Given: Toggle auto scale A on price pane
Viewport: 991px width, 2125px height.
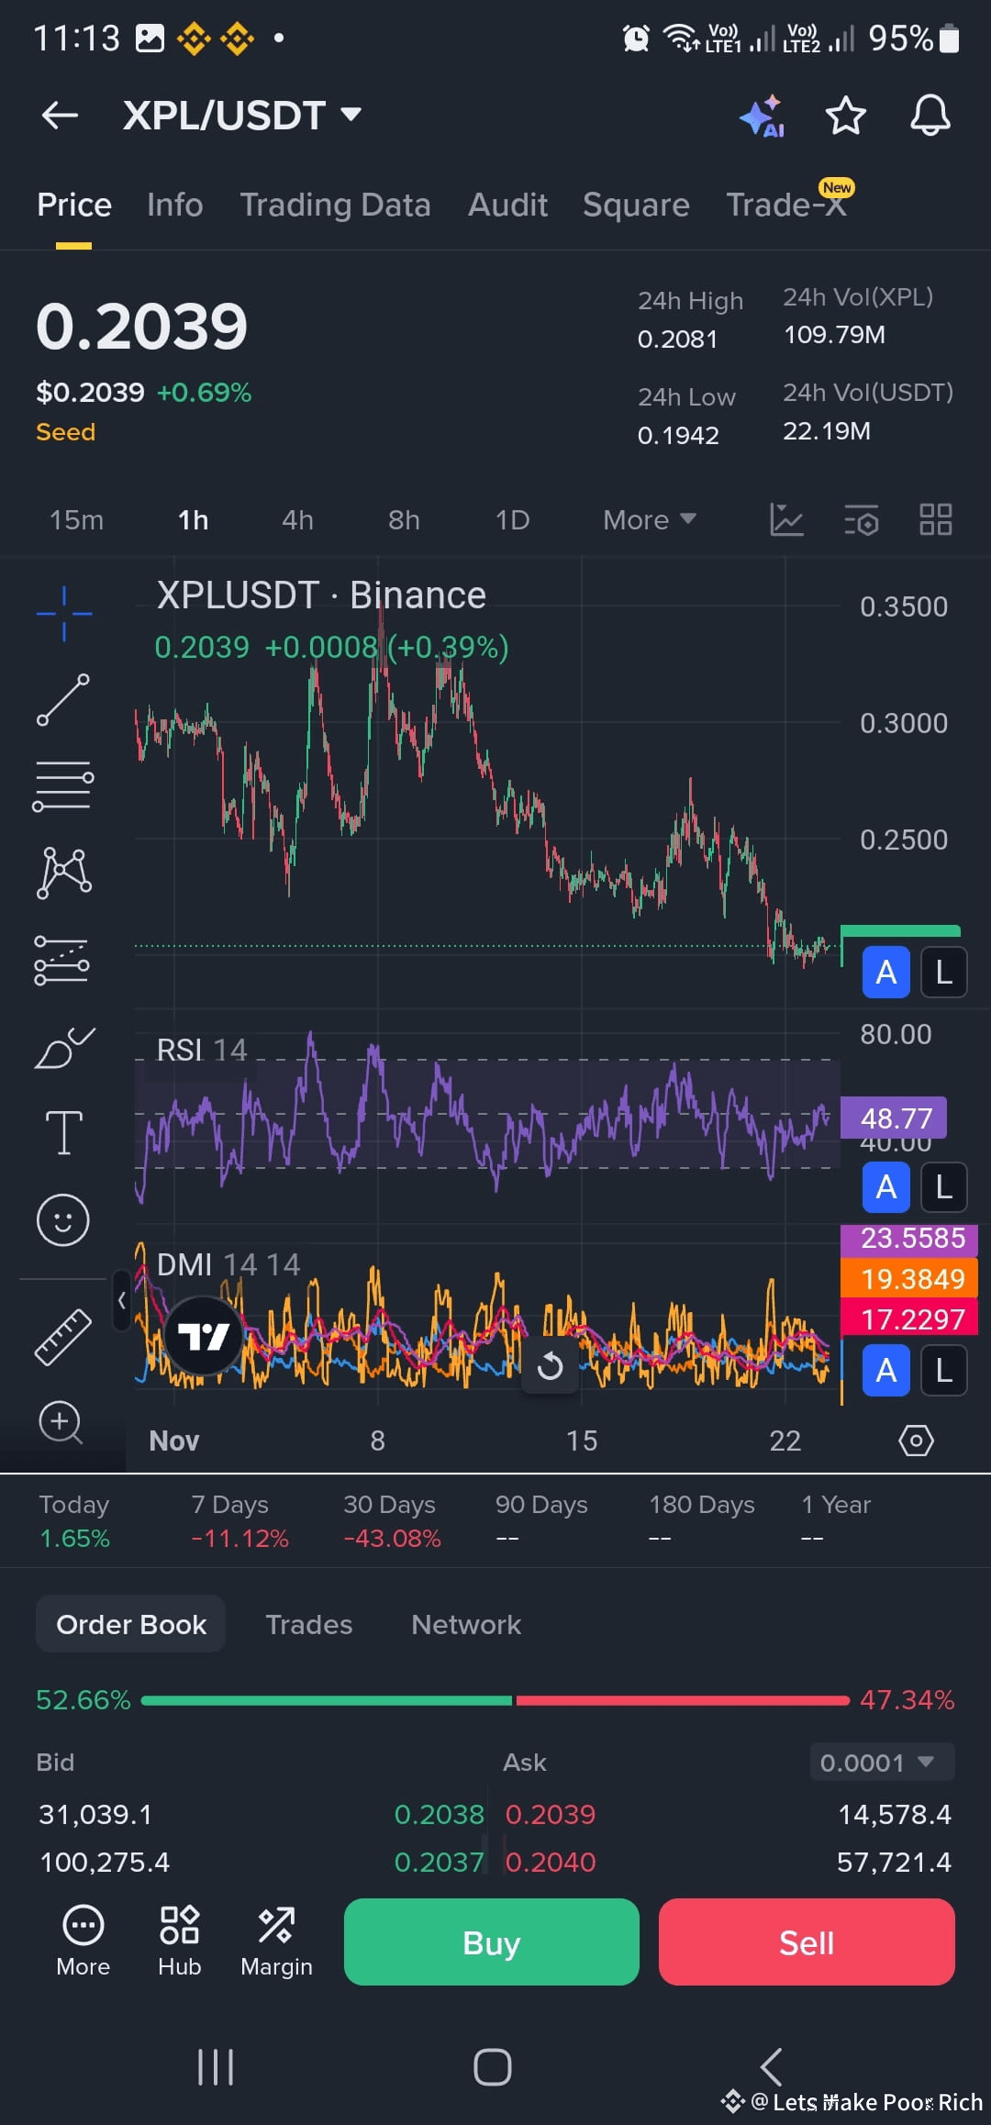Looking at the screenshot, I should (886, 972).
